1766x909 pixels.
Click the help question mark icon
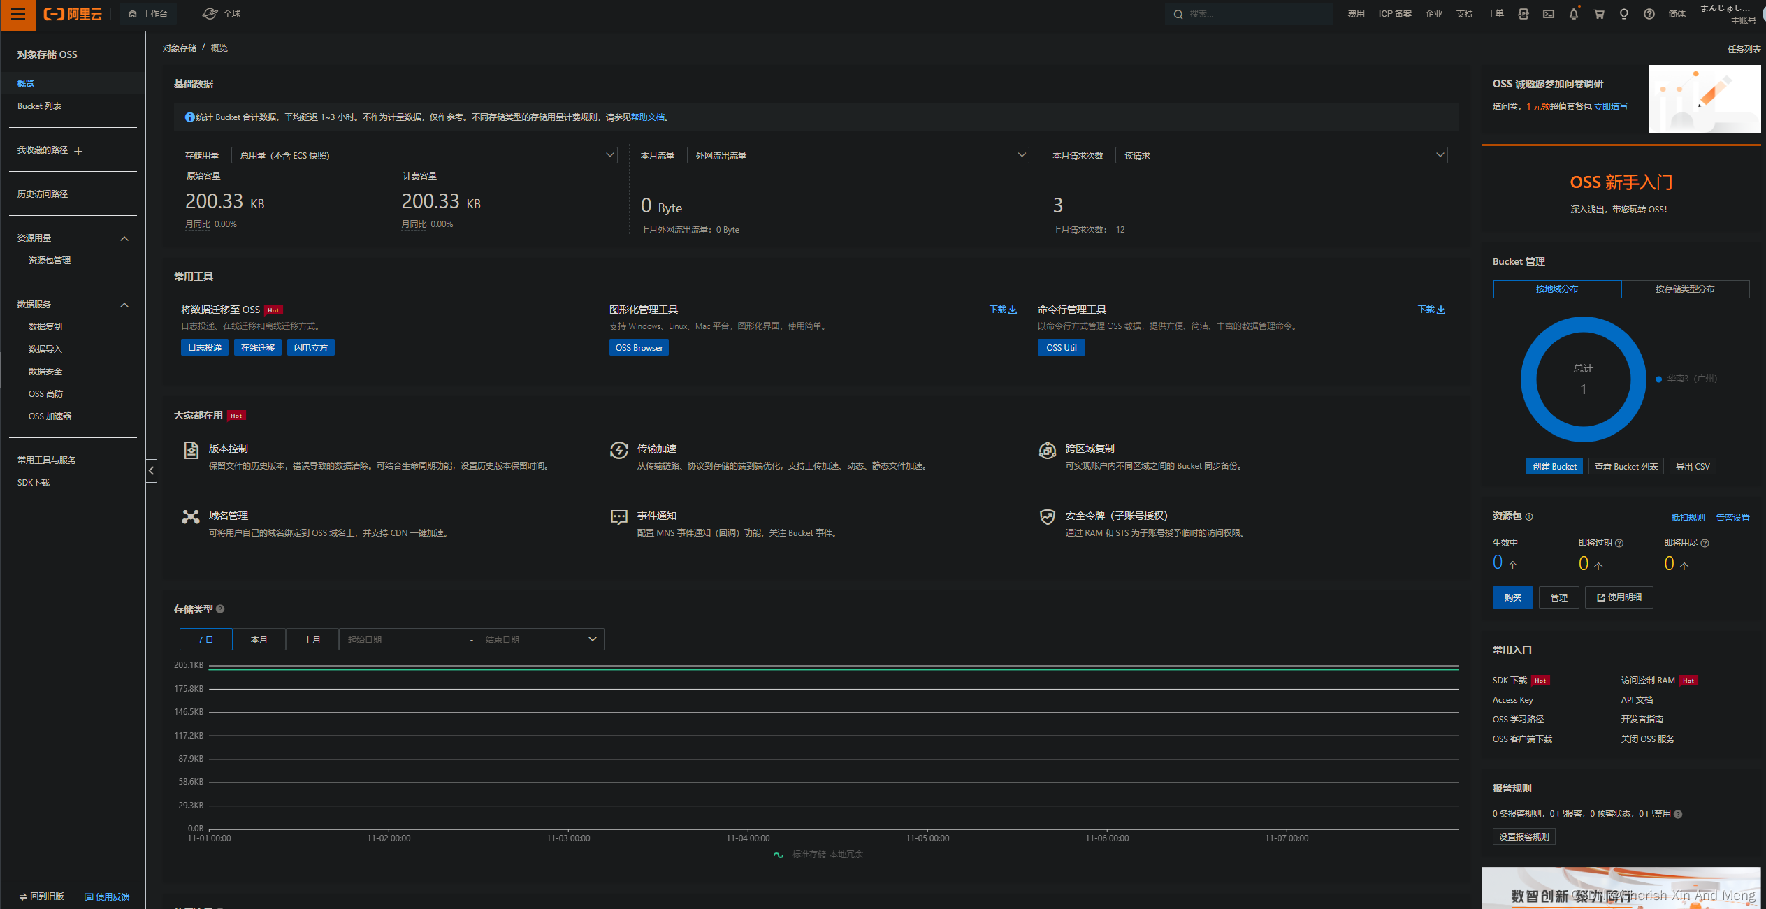coord(1649,14)
